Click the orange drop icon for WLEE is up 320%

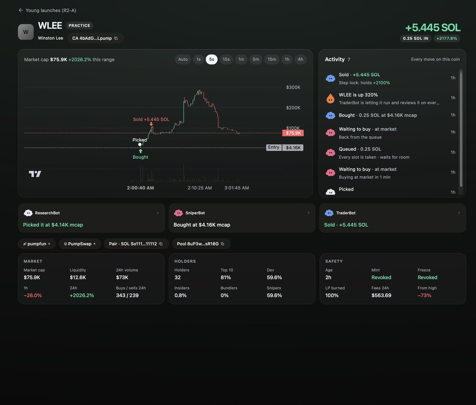click(x=330, y=98)
